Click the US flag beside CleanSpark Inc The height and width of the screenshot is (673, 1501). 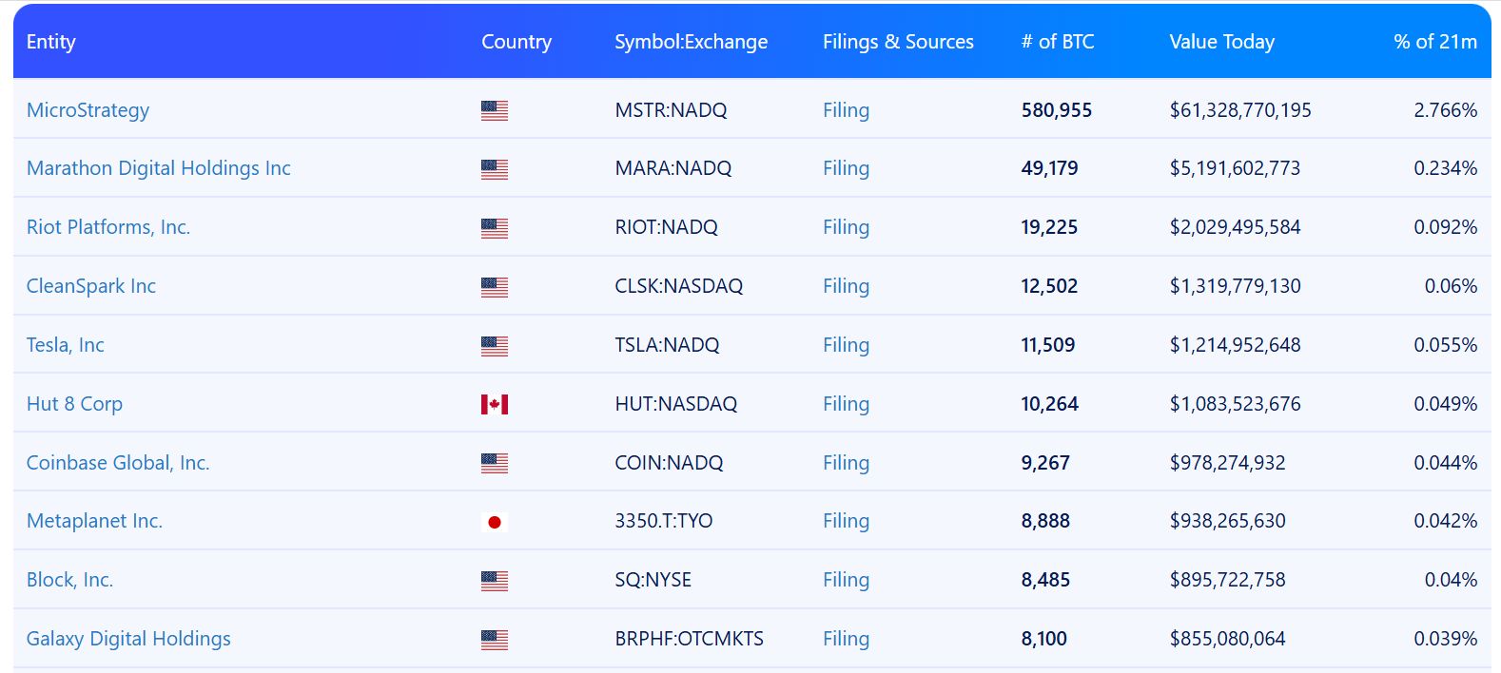tap(495, 286)
